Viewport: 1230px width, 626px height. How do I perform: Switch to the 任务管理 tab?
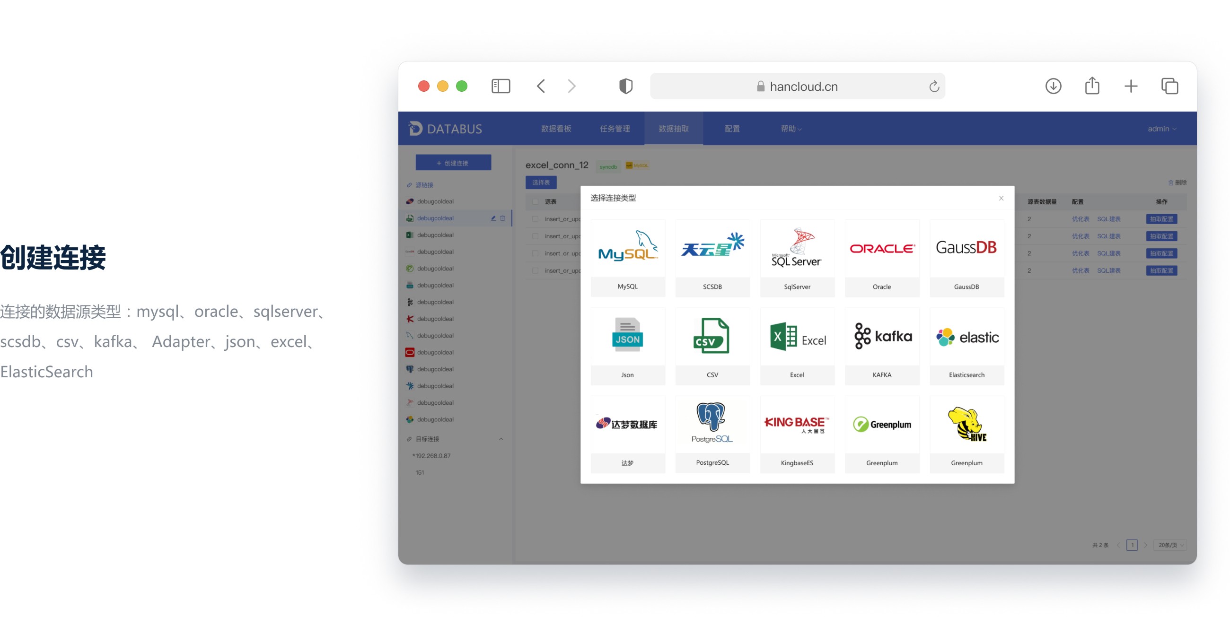(615, 129)
